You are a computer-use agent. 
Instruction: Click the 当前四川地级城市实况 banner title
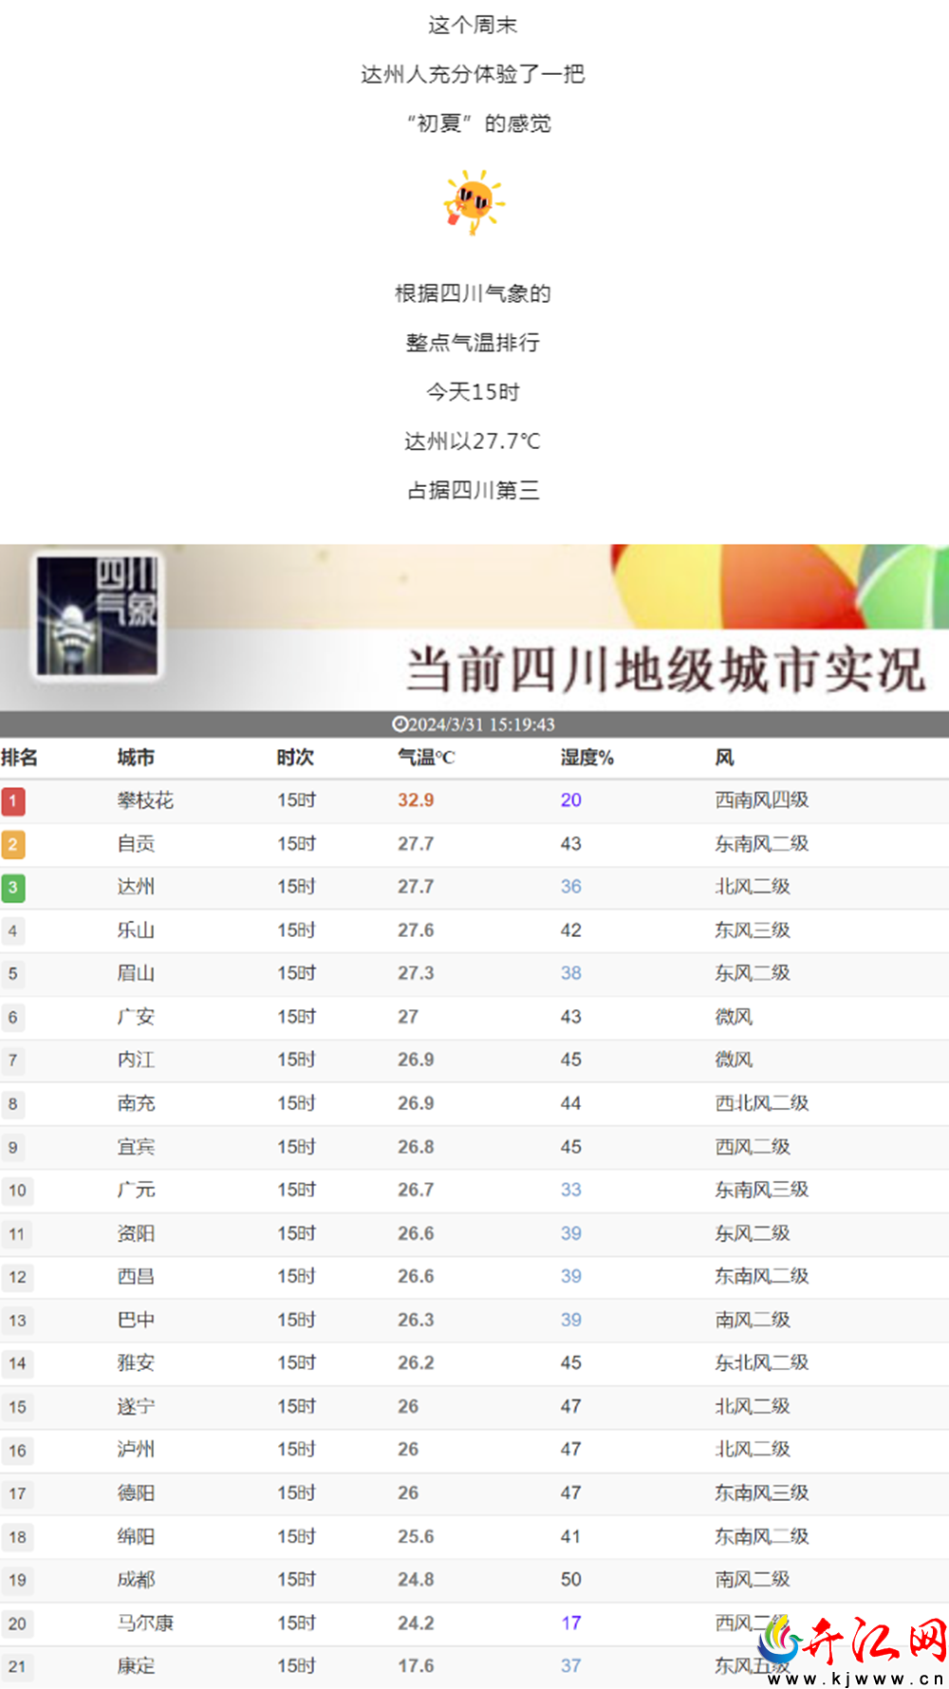point(665,670)
